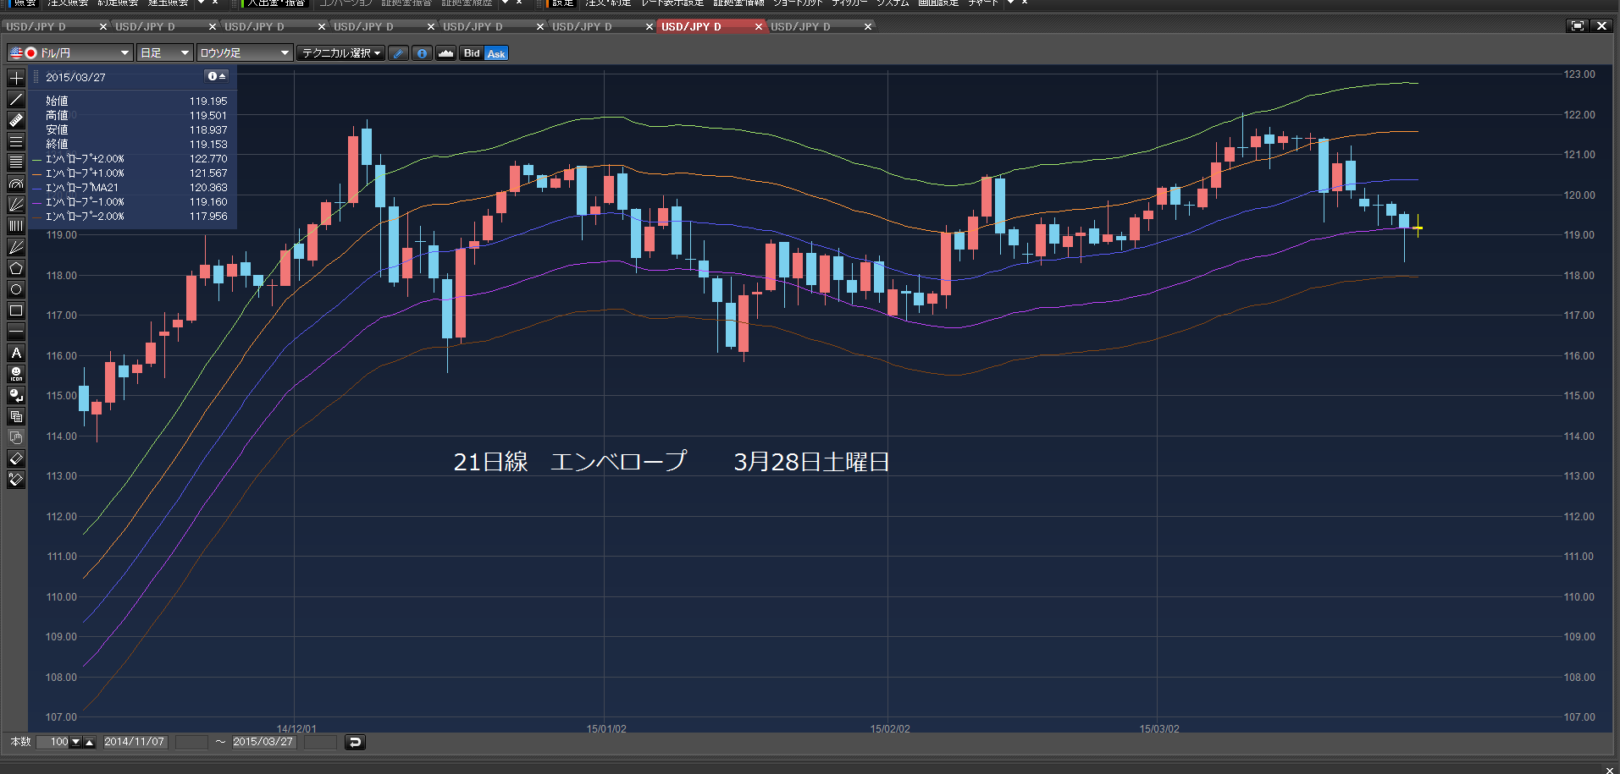Open the レート表示設定 menu item
1620x774 pixels.
click(x=672, y=3)
